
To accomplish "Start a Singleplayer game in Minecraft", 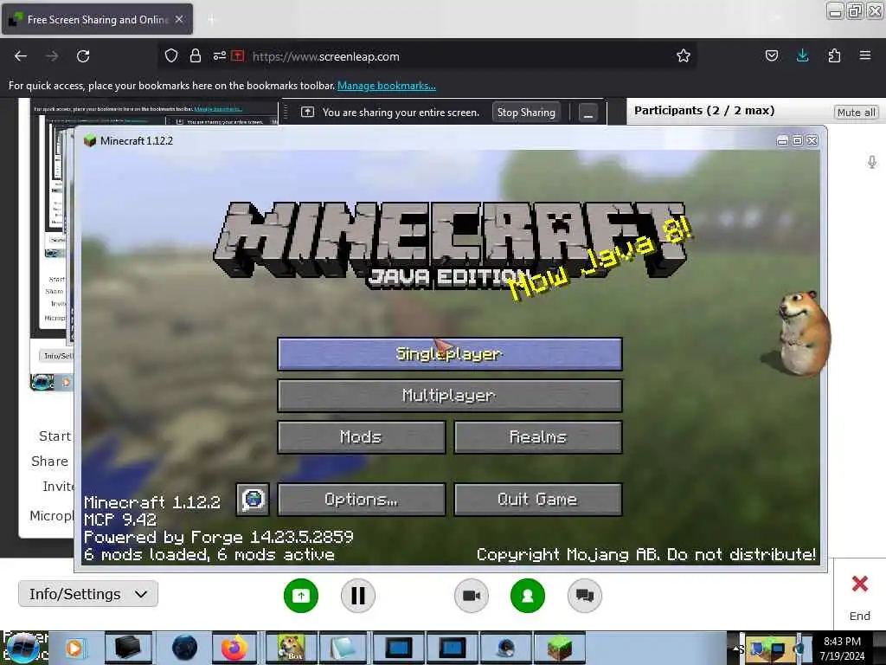I will click(450, 354).
